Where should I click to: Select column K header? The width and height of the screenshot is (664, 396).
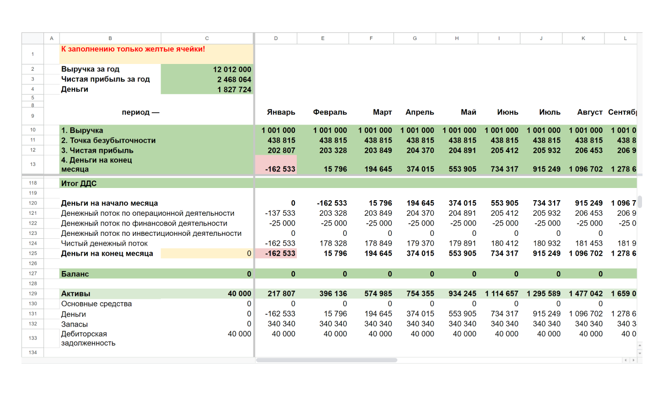coord(583,38)
